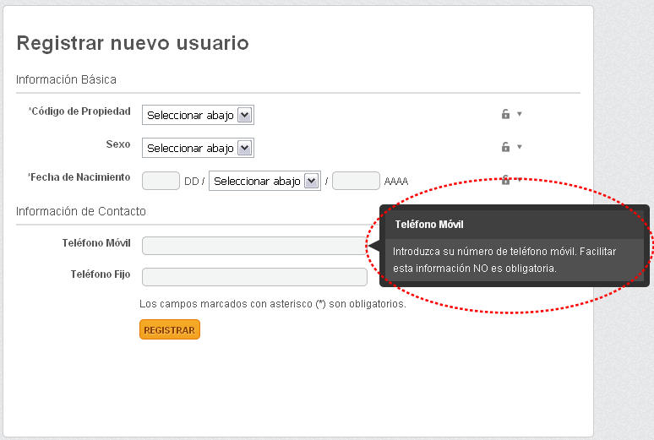
Task: Click the Teléfono Fijo input field
Action: point(254,277)
